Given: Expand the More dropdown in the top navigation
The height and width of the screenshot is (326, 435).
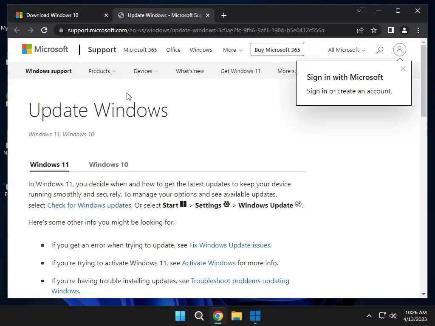Looking at the screenshot, I should pos(233,50).
